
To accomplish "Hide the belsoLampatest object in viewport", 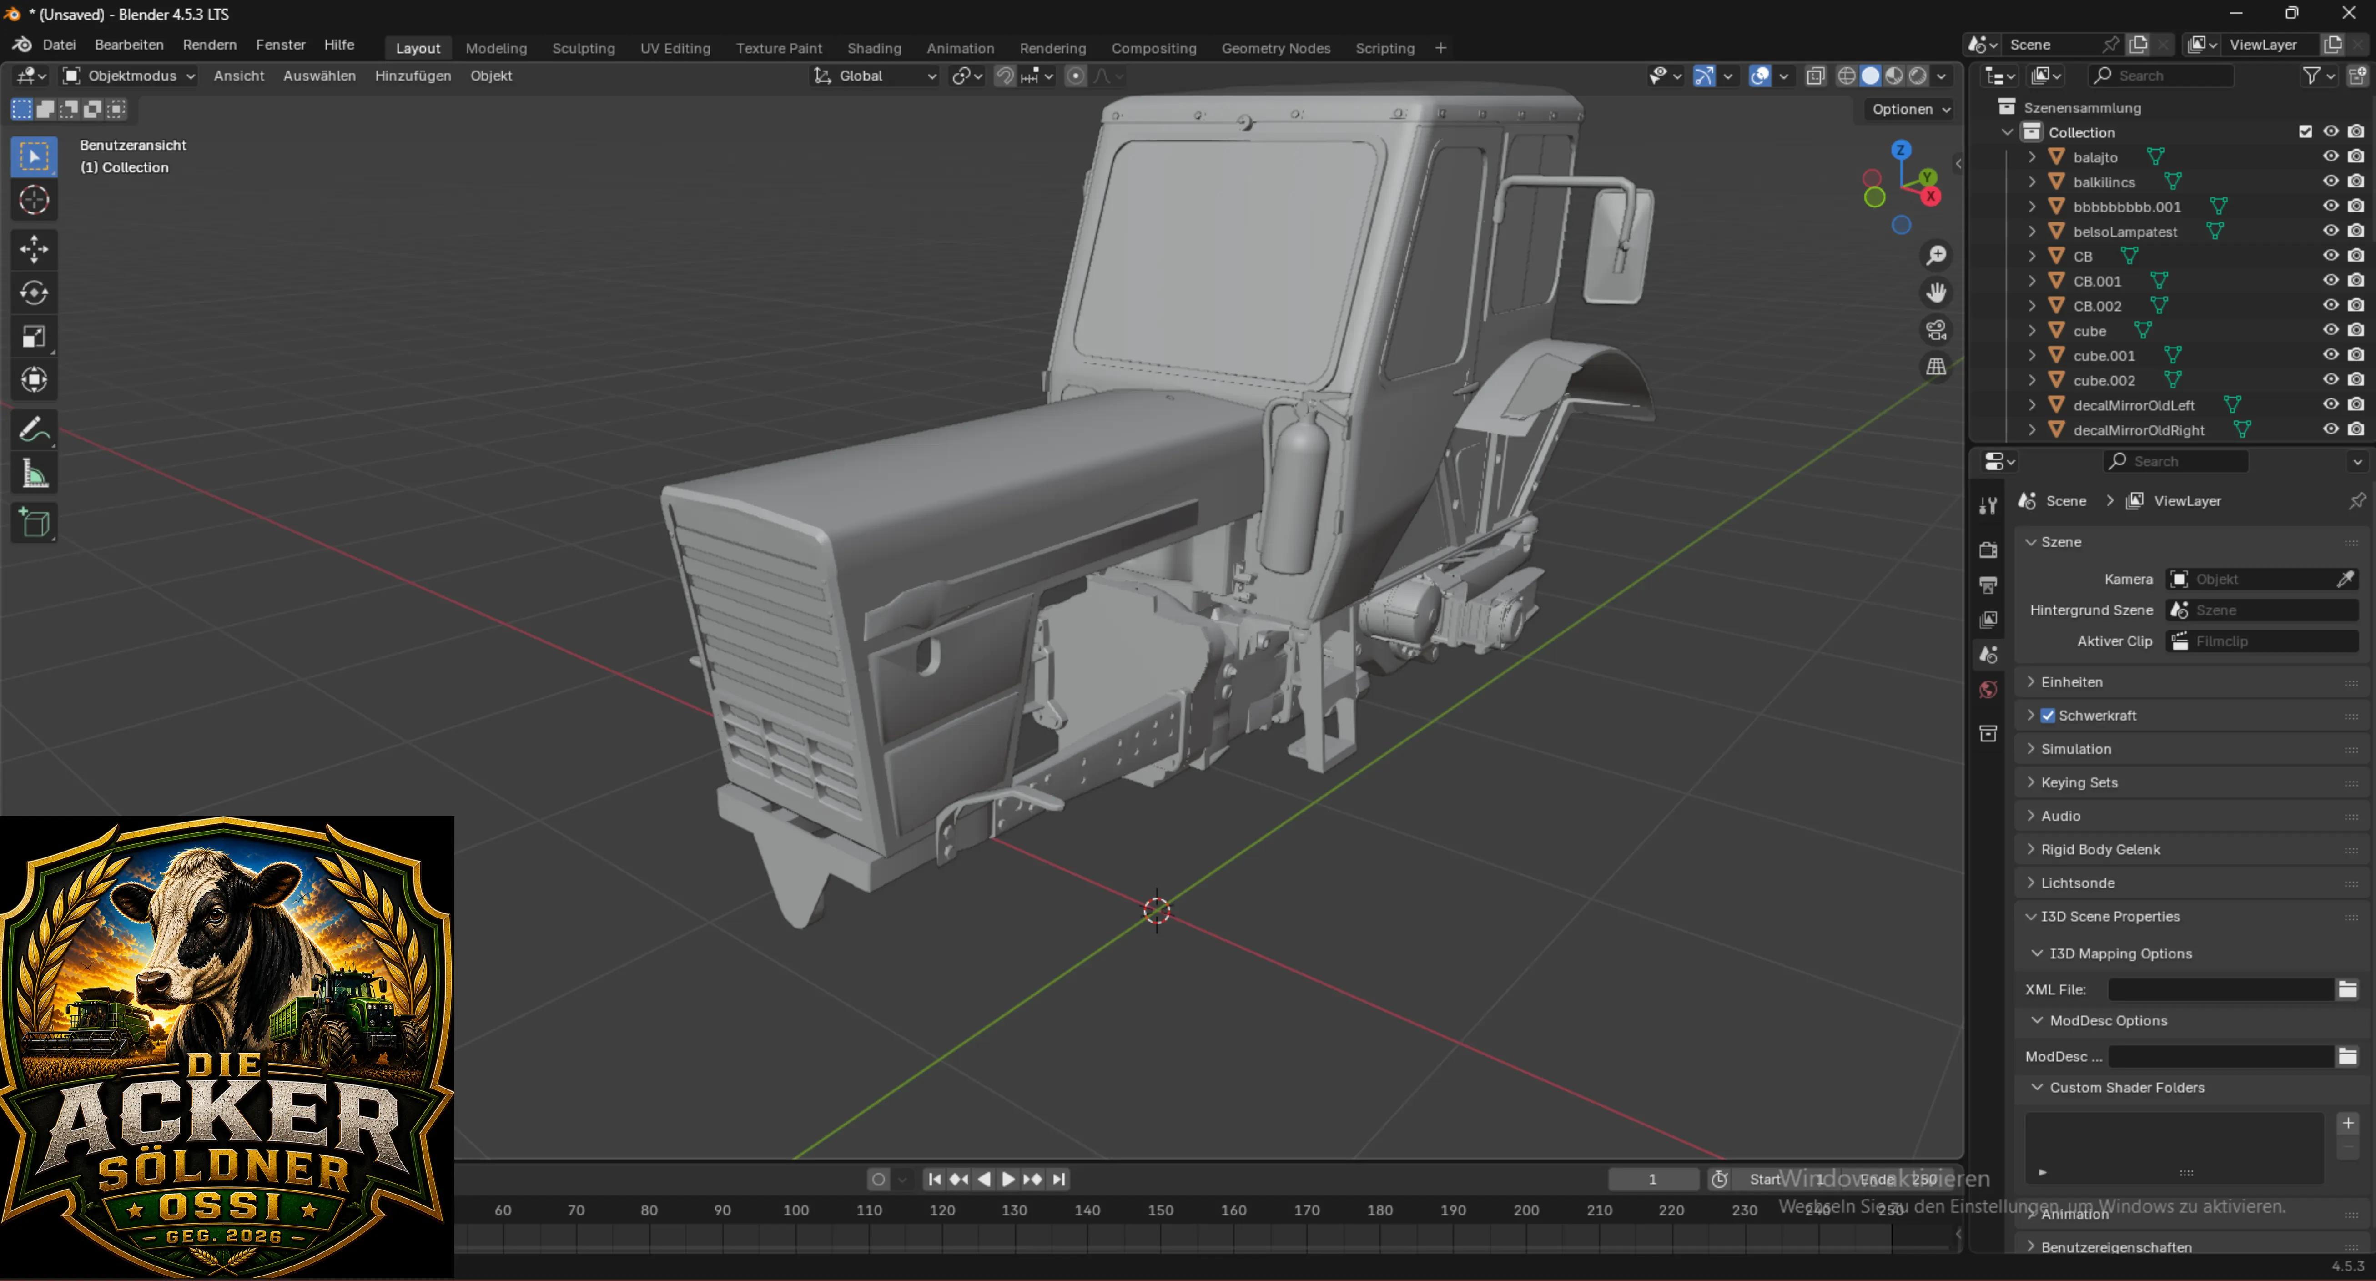I will 2331,231.
